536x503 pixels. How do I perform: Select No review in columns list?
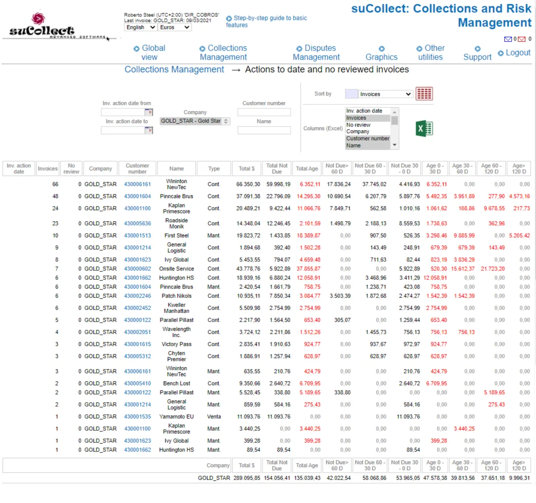pyautogui.click(x=368, y=125)
